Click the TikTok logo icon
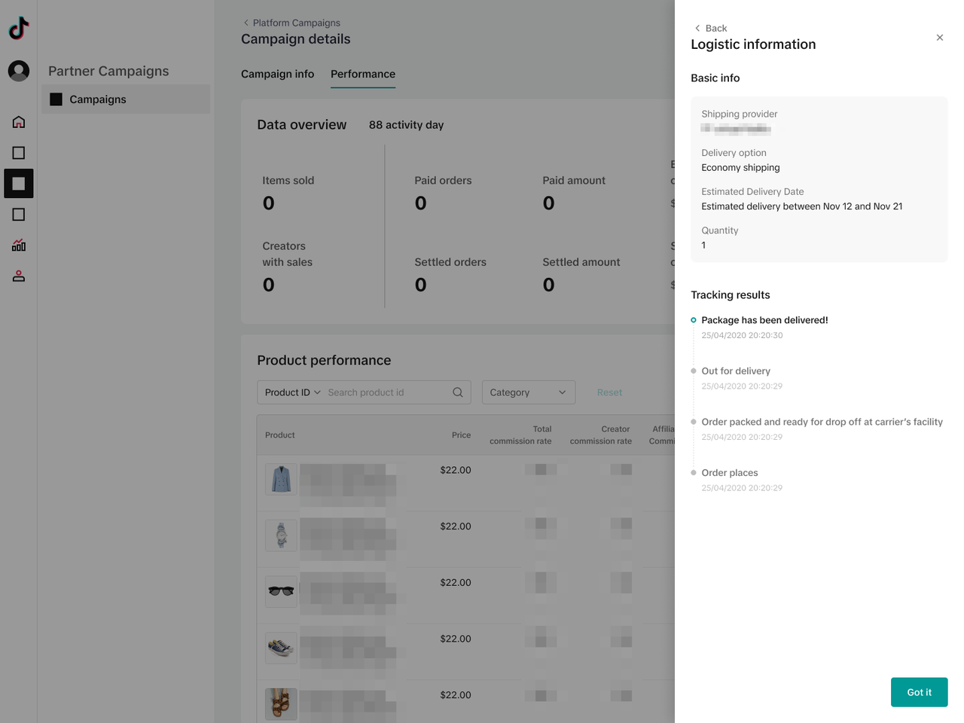 (19, 29)
